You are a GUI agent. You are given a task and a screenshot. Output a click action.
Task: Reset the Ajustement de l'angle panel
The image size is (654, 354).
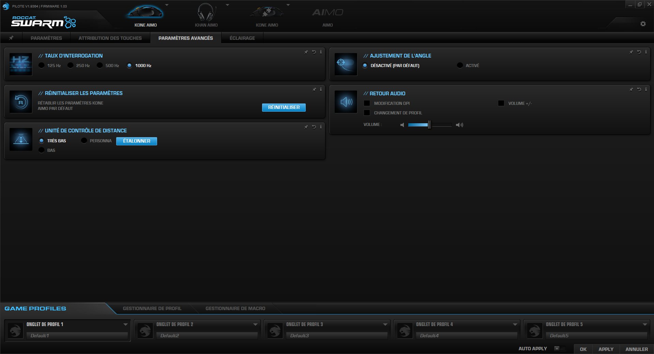coord(638,52)
